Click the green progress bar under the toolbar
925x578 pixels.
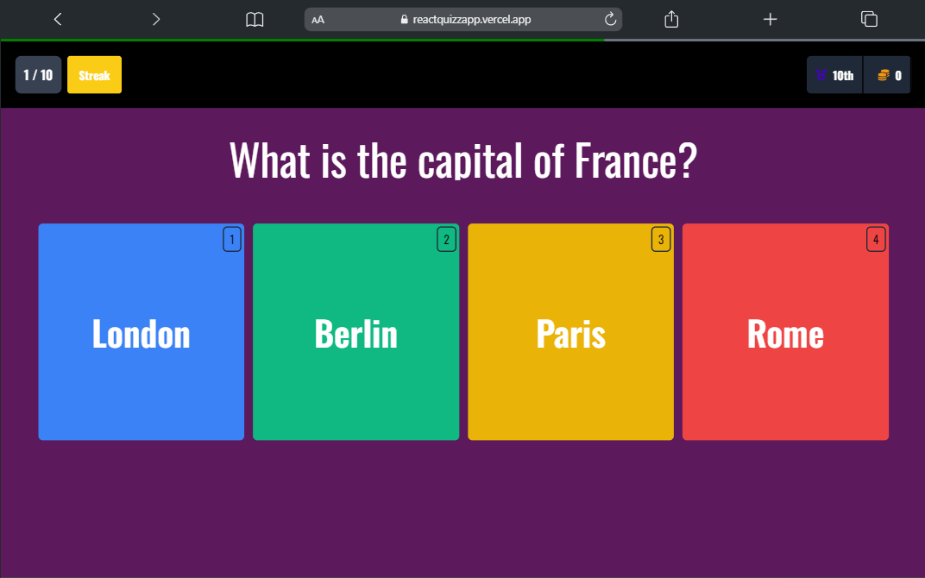302,39
